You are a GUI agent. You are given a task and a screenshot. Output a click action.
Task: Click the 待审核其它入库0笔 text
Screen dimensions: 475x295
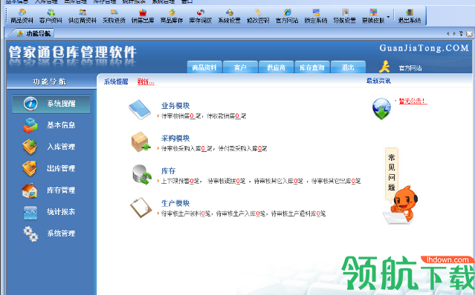pos(279,181)
